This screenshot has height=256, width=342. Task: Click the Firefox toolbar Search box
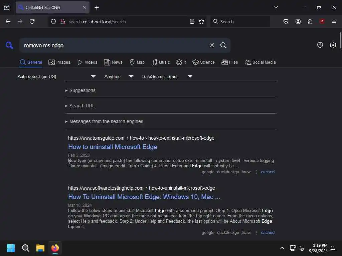(x=240, y=22)
